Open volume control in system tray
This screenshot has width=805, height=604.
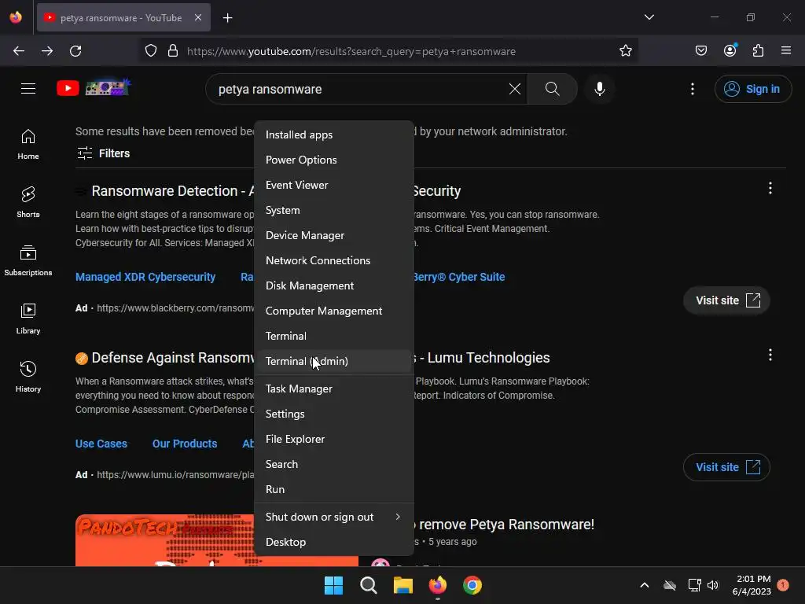tap(713, 585)
